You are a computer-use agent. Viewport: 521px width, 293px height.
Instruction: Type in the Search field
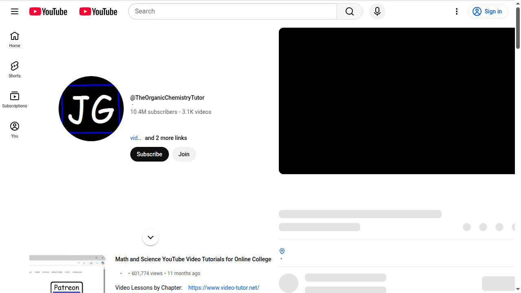pos(232,11)
